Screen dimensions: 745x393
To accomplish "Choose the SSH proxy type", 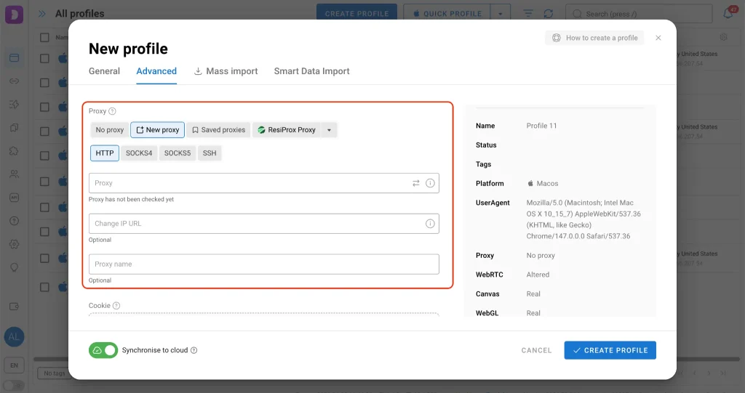I will 210,153.
